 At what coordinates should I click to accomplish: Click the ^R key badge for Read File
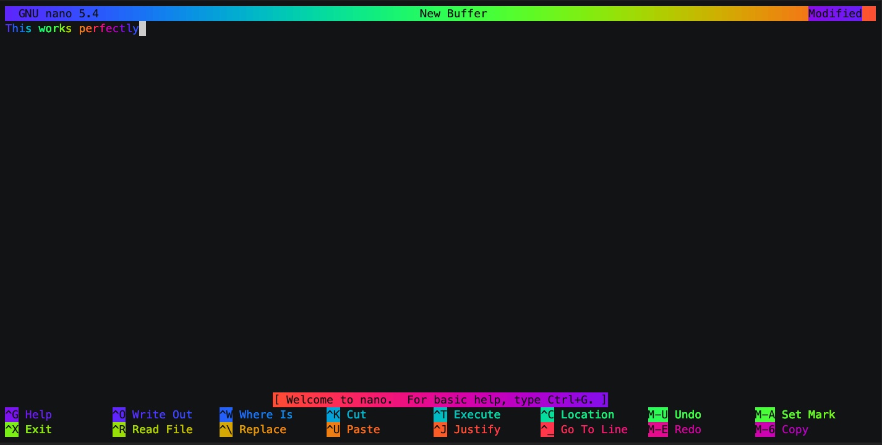pos(119,430)
